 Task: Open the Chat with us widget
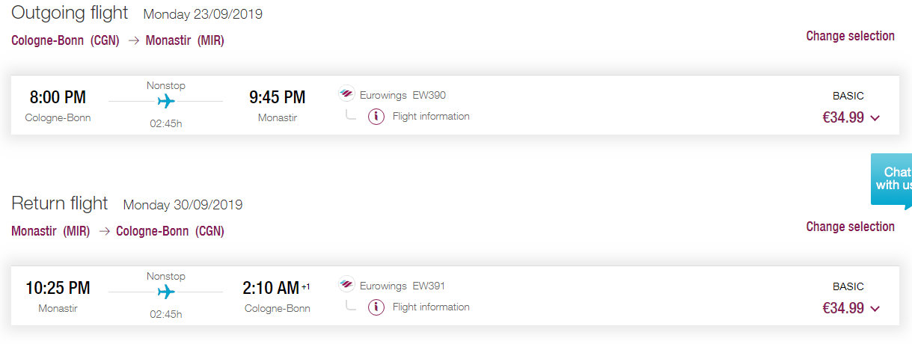pyautogui.click(x=892, y=179)
